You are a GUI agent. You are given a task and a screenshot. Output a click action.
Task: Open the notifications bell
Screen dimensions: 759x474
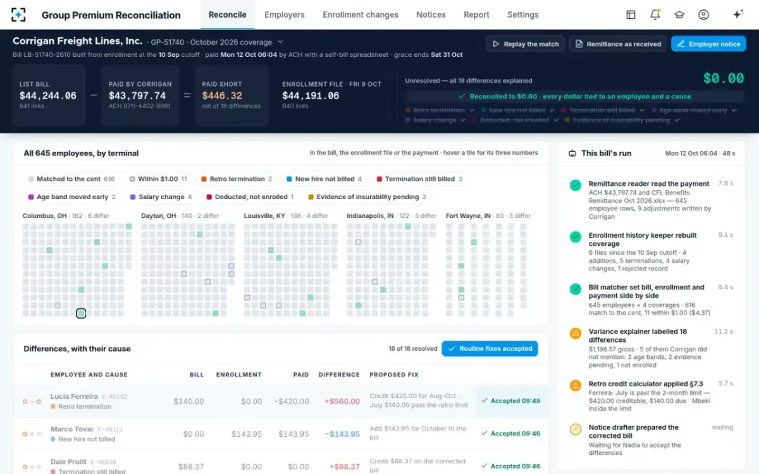655,15
